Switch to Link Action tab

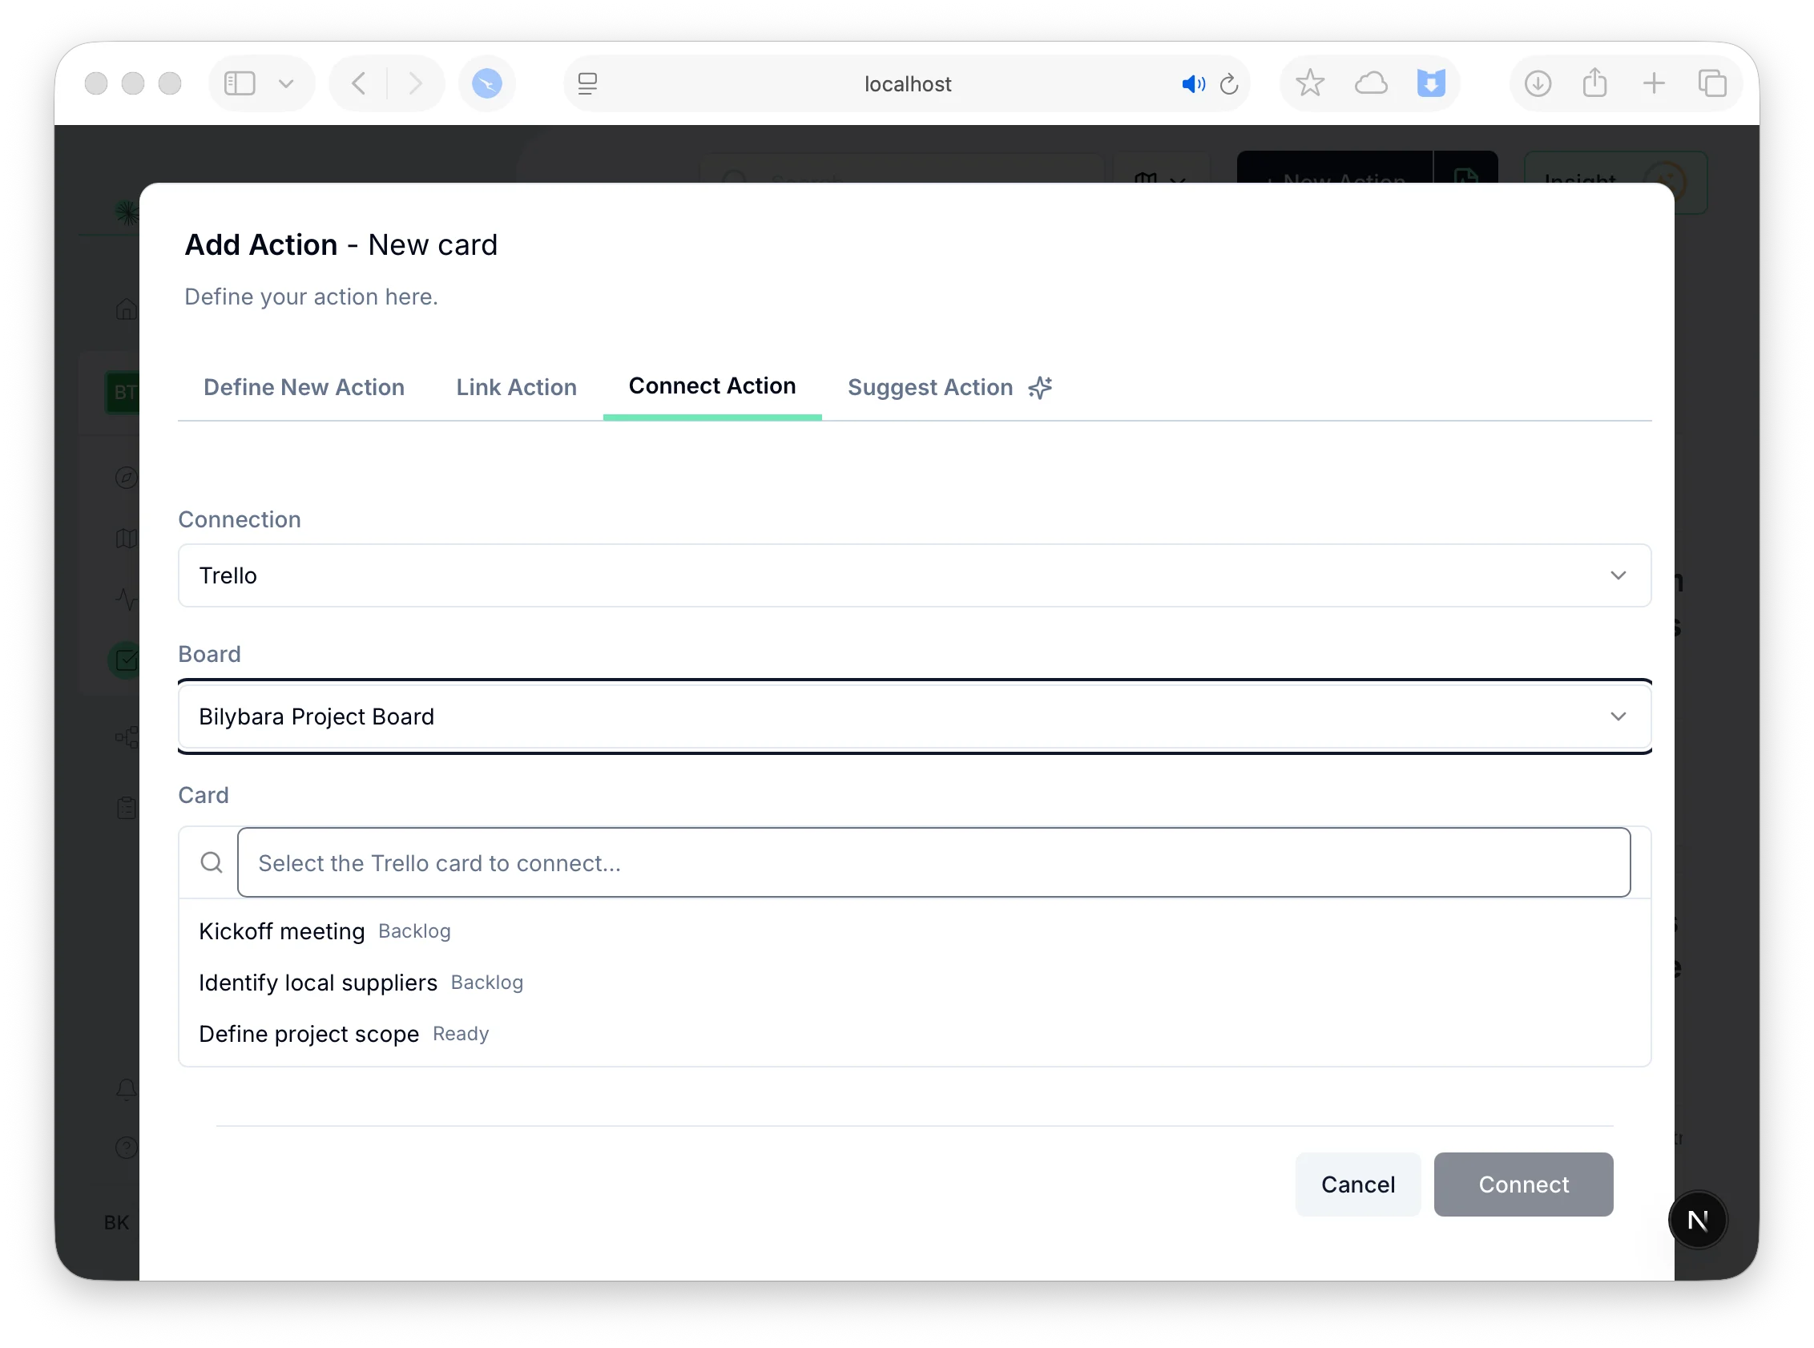516,387
